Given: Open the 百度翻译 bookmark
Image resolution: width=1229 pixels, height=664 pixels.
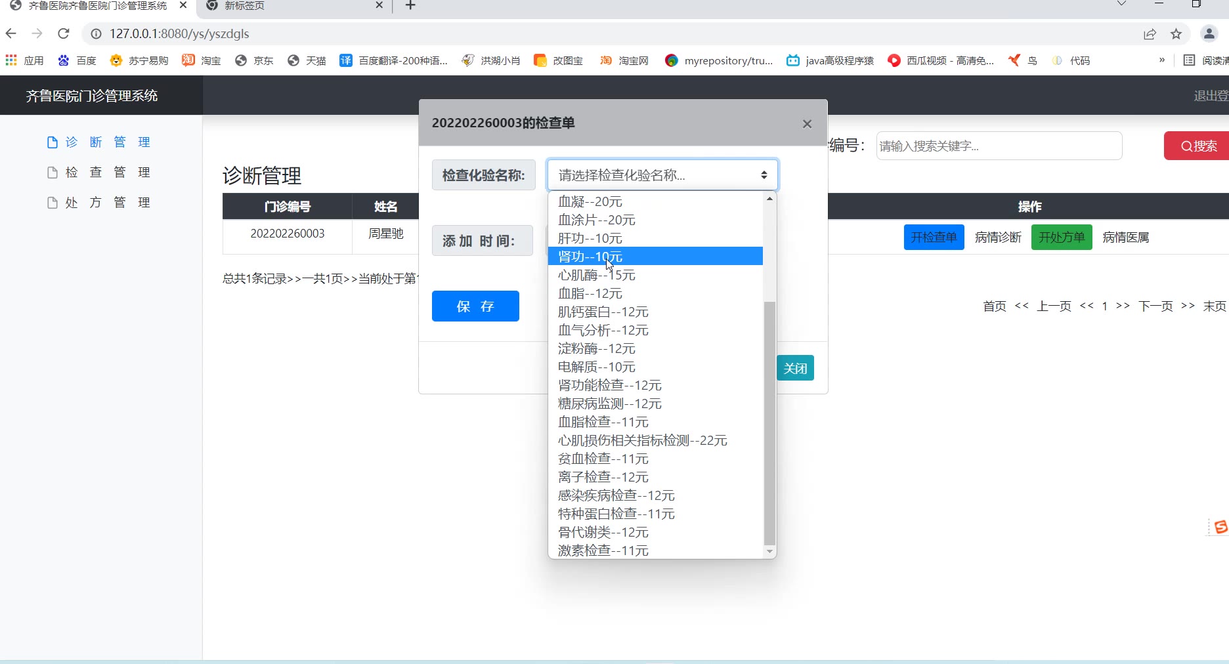Looking at the screenshot, I should click(x=393, y=60).
